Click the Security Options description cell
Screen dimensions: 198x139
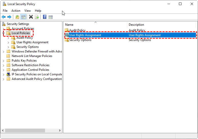140,40
